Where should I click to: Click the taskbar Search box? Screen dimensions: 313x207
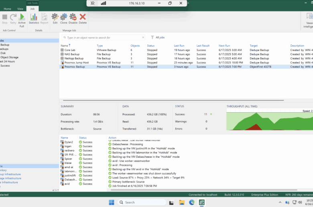(142, 203)
